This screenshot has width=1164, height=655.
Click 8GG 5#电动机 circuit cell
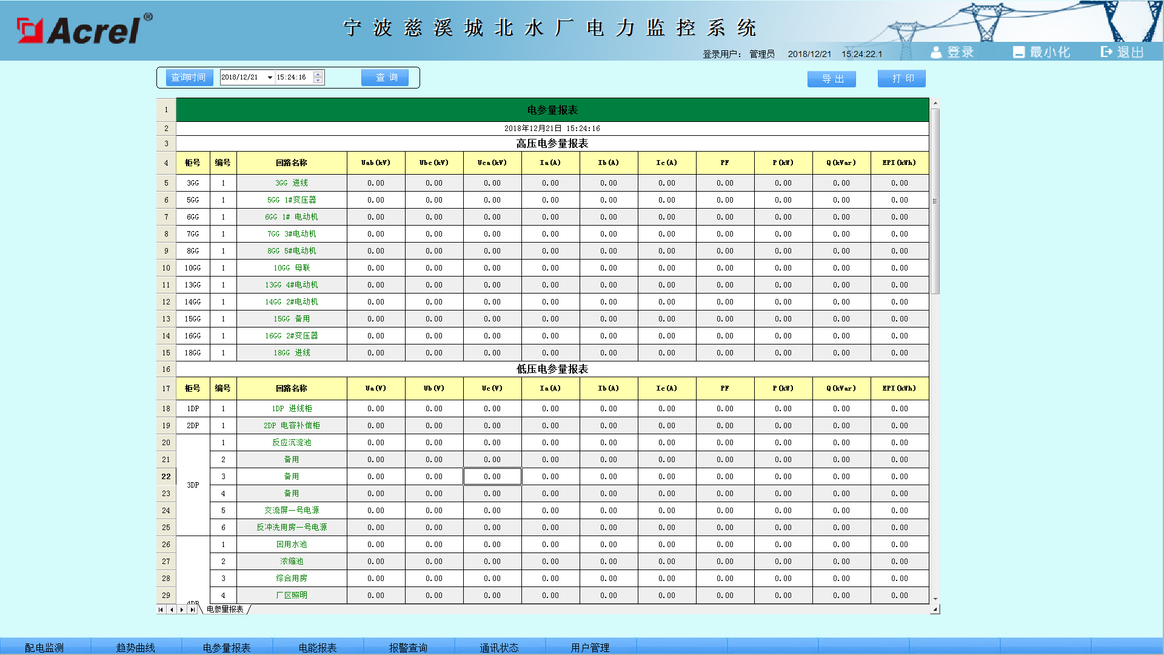point(292,251)
